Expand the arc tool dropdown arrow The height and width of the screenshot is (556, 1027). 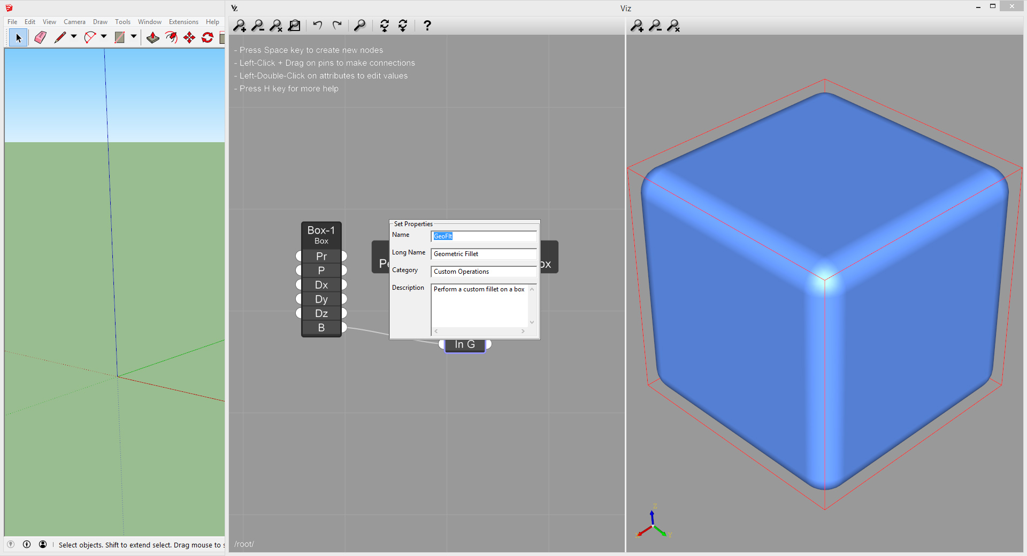pyautogui.click(x=104, y=37)
